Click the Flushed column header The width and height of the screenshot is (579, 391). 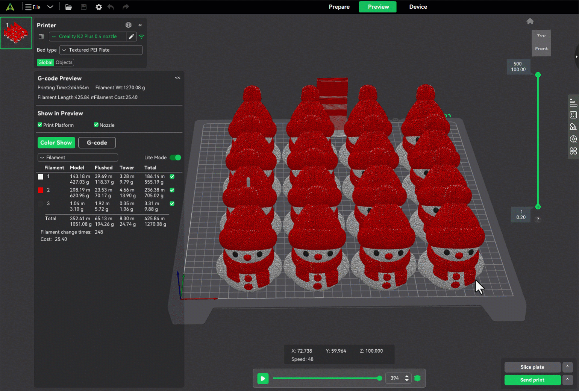click(x=103, y=168)
